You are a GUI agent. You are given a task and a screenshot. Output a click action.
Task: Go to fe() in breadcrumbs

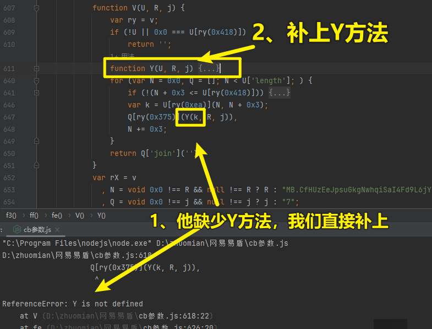57,215
